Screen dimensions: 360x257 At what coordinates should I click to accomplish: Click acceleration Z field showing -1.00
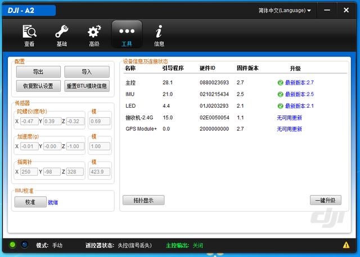pos(75,147)
